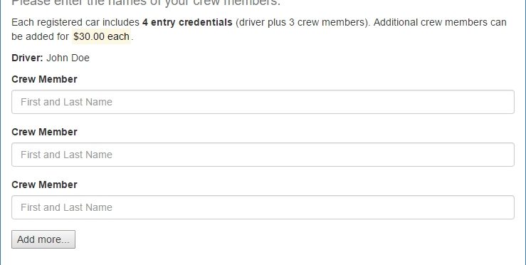Click the word 'includes' in the description
The image size is (526, 265).
tap(121, 23)
